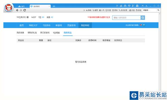This screenshot has height=100, width=167.
Task: Open the 首页 item in blue navigation bar
Action: [22, 25]
